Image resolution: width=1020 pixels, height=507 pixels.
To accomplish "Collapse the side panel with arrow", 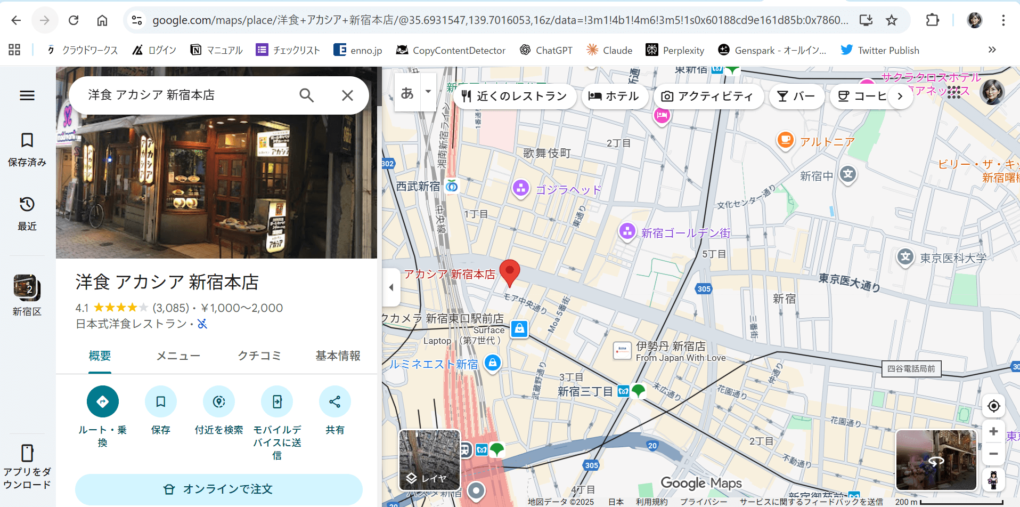I will click(x=391, y=287).
